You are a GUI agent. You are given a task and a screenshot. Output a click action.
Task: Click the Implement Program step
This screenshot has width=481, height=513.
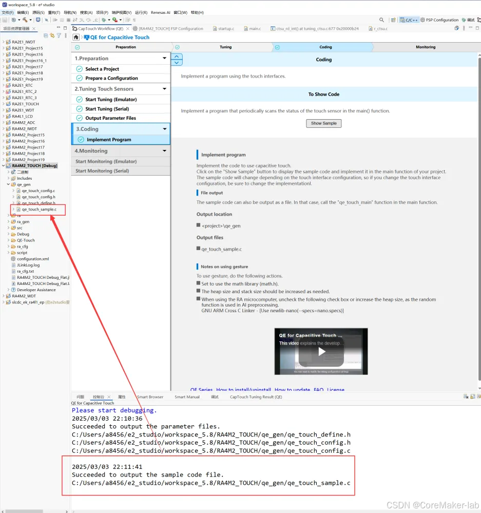(x=121, y=140)
